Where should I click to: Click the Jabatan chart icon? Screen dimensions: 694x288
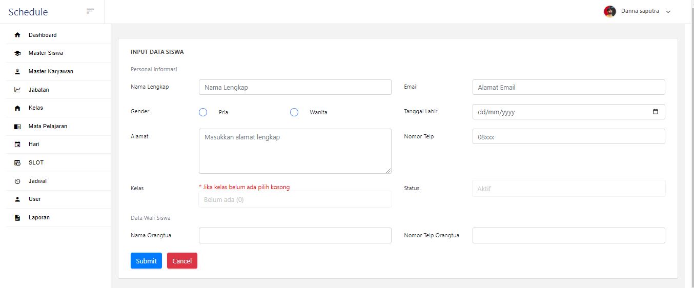[17, 90]
